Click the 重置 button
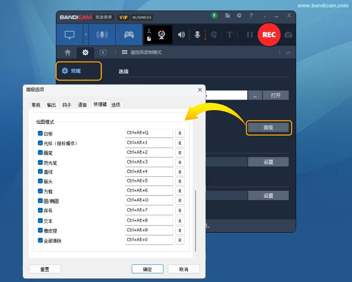This screenshot has width=352, height=282. point(45,269)
